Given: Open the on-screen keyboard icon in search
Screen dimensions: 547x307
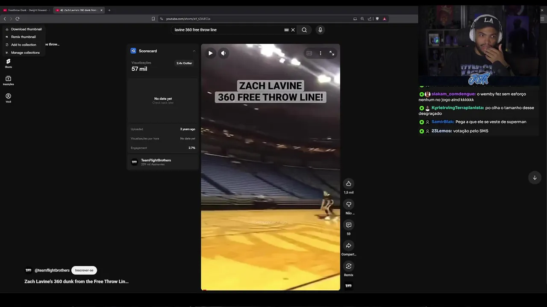Looking at the screenshot, I should pos(286,30).
